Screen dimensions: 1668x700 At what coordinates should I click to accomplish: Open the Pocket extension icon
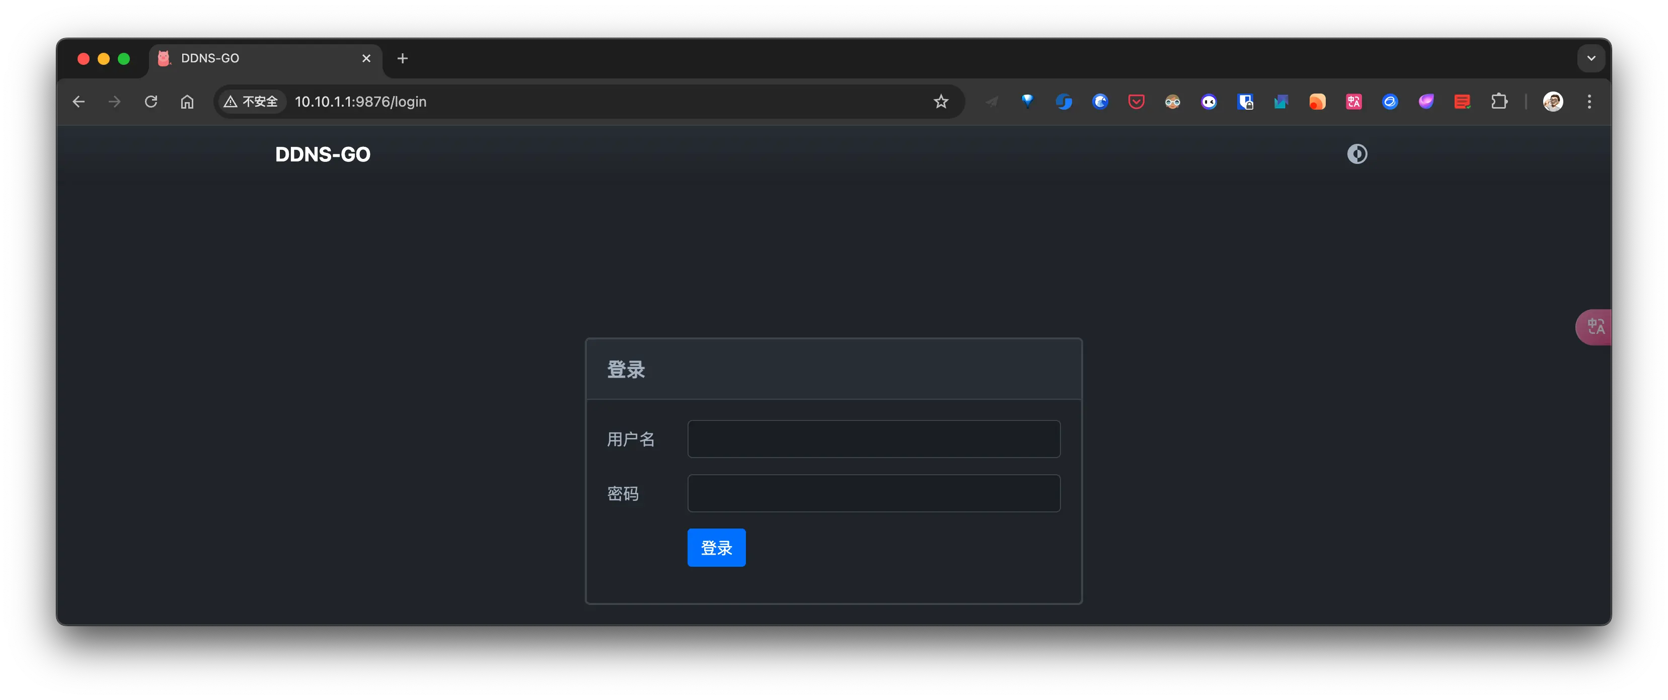pyautogui.click(x=1136, y=102)
